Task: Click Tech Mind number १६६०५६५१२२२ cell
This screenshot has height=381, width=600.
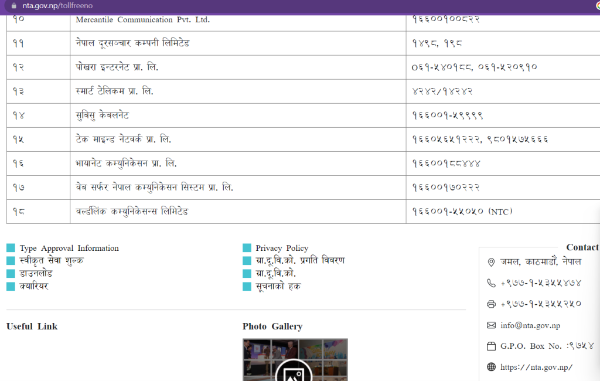Action: (x=503, y=140)
